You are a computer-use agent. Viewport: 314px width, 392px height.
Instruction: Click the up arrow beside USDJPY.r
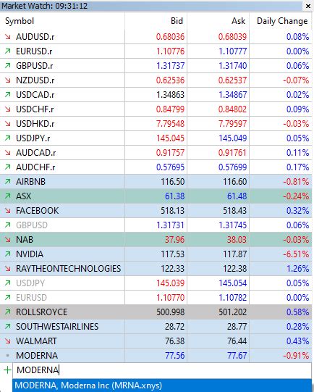[x=8, y=138]
